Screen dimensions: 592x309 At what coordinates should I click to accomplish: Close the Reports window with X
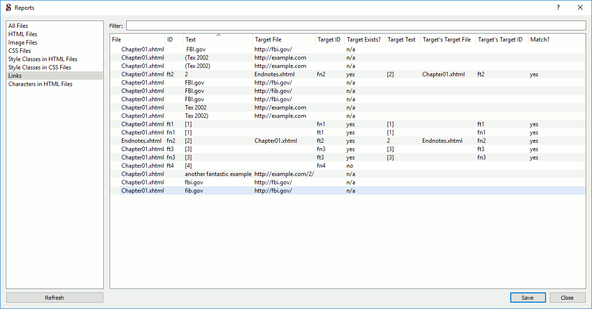[580, 8]
